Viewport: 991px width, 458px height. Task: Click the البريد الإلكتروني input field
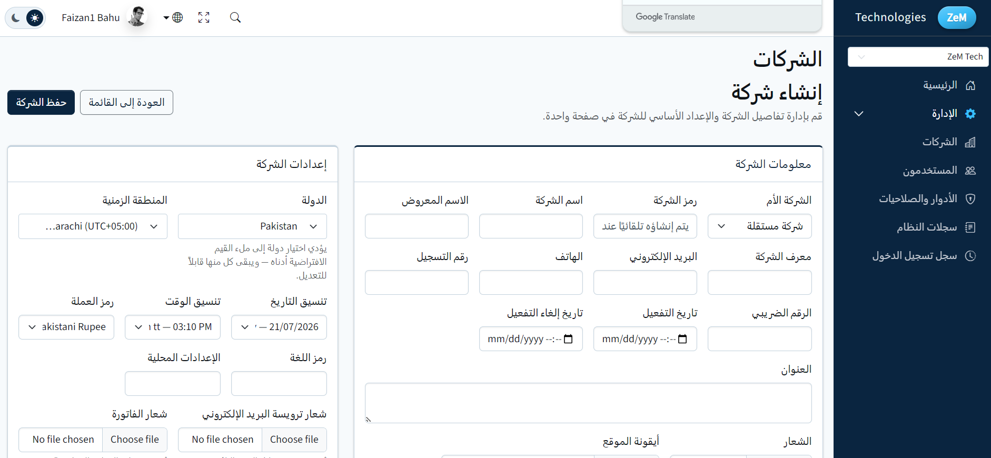(645, 283)
